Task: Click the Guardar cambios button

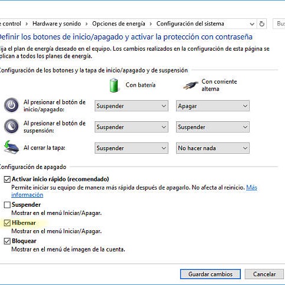Action: click(210, 274)
